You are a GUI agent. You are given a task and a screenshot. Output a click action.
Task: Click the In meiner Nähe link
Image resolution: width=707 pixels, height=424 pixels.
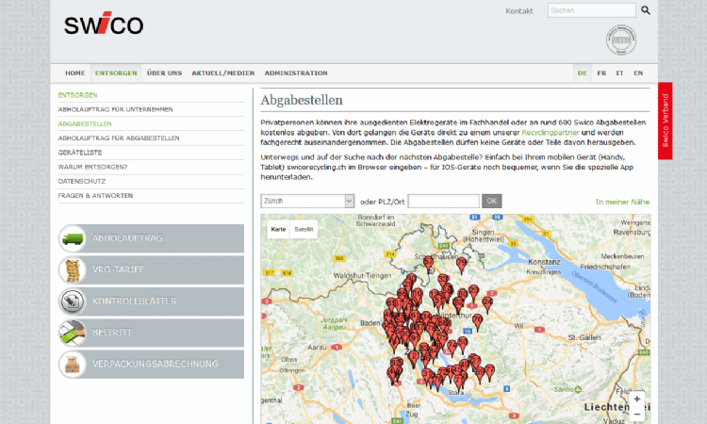[x=622, y=202]
